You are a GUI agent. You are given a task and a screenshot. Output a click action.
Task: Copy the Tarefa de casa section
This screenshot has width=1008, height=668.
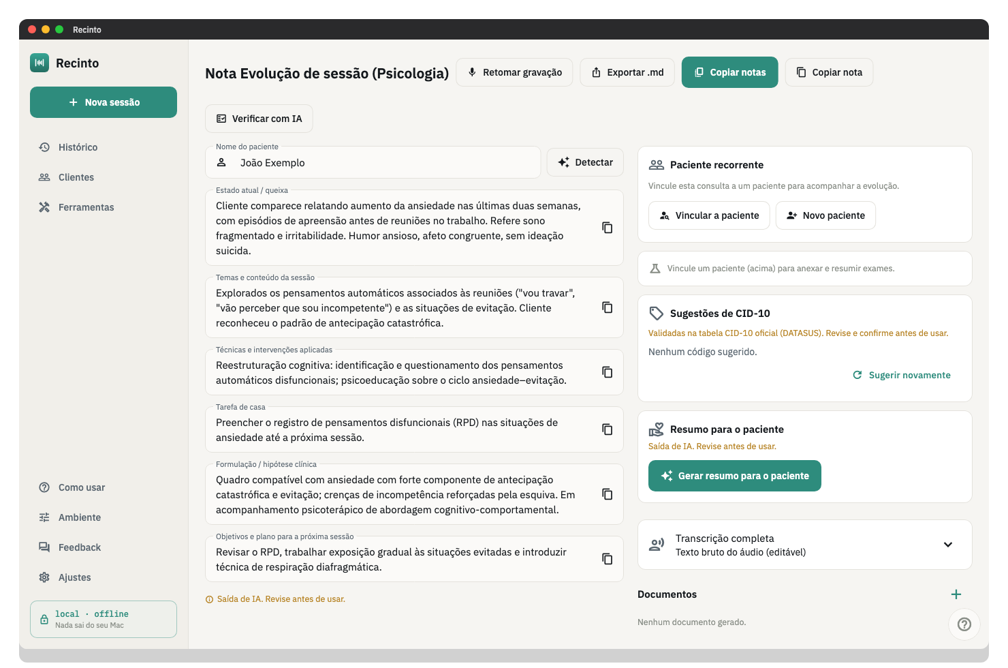pos(607,429)
